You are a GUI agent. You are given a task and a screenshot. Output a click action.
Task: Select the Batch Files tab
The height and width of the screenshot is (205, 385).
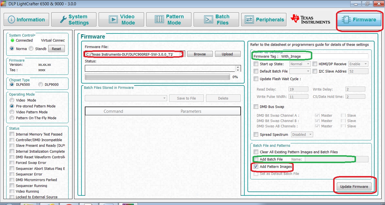point(216,20)
